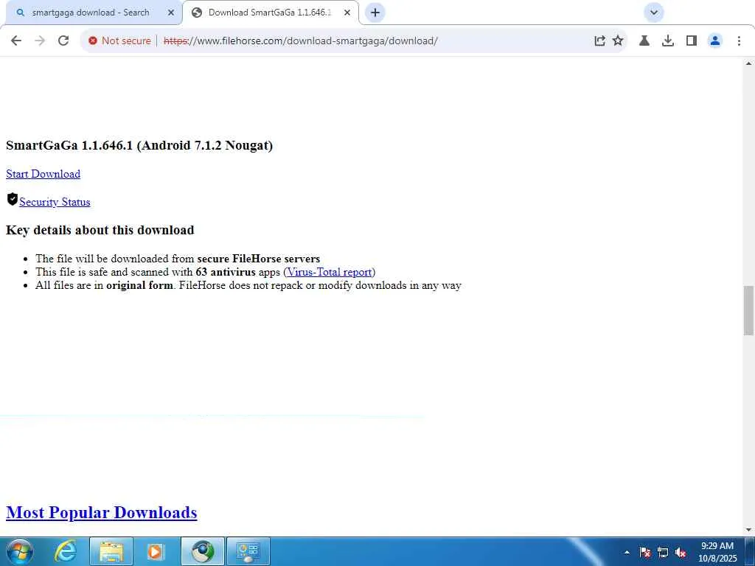Open Chrome three-dot menu

tap(739, 41)
